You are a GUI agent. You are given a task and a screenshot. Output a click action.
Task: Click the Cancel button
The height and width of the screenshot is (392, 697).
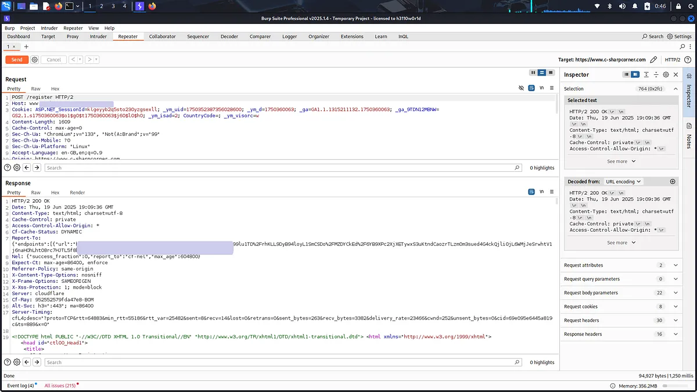click(53, 59)
